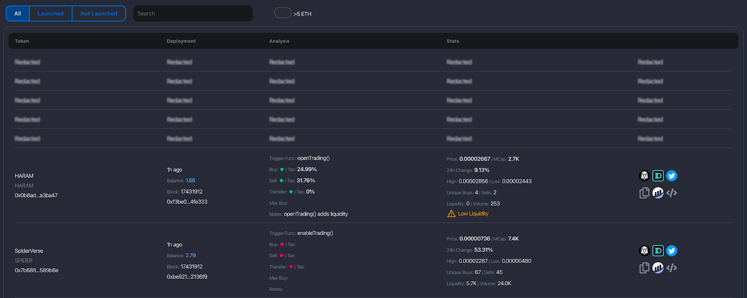Focus the Search input field
747x298 pixels.
click(x=193, y=14)
